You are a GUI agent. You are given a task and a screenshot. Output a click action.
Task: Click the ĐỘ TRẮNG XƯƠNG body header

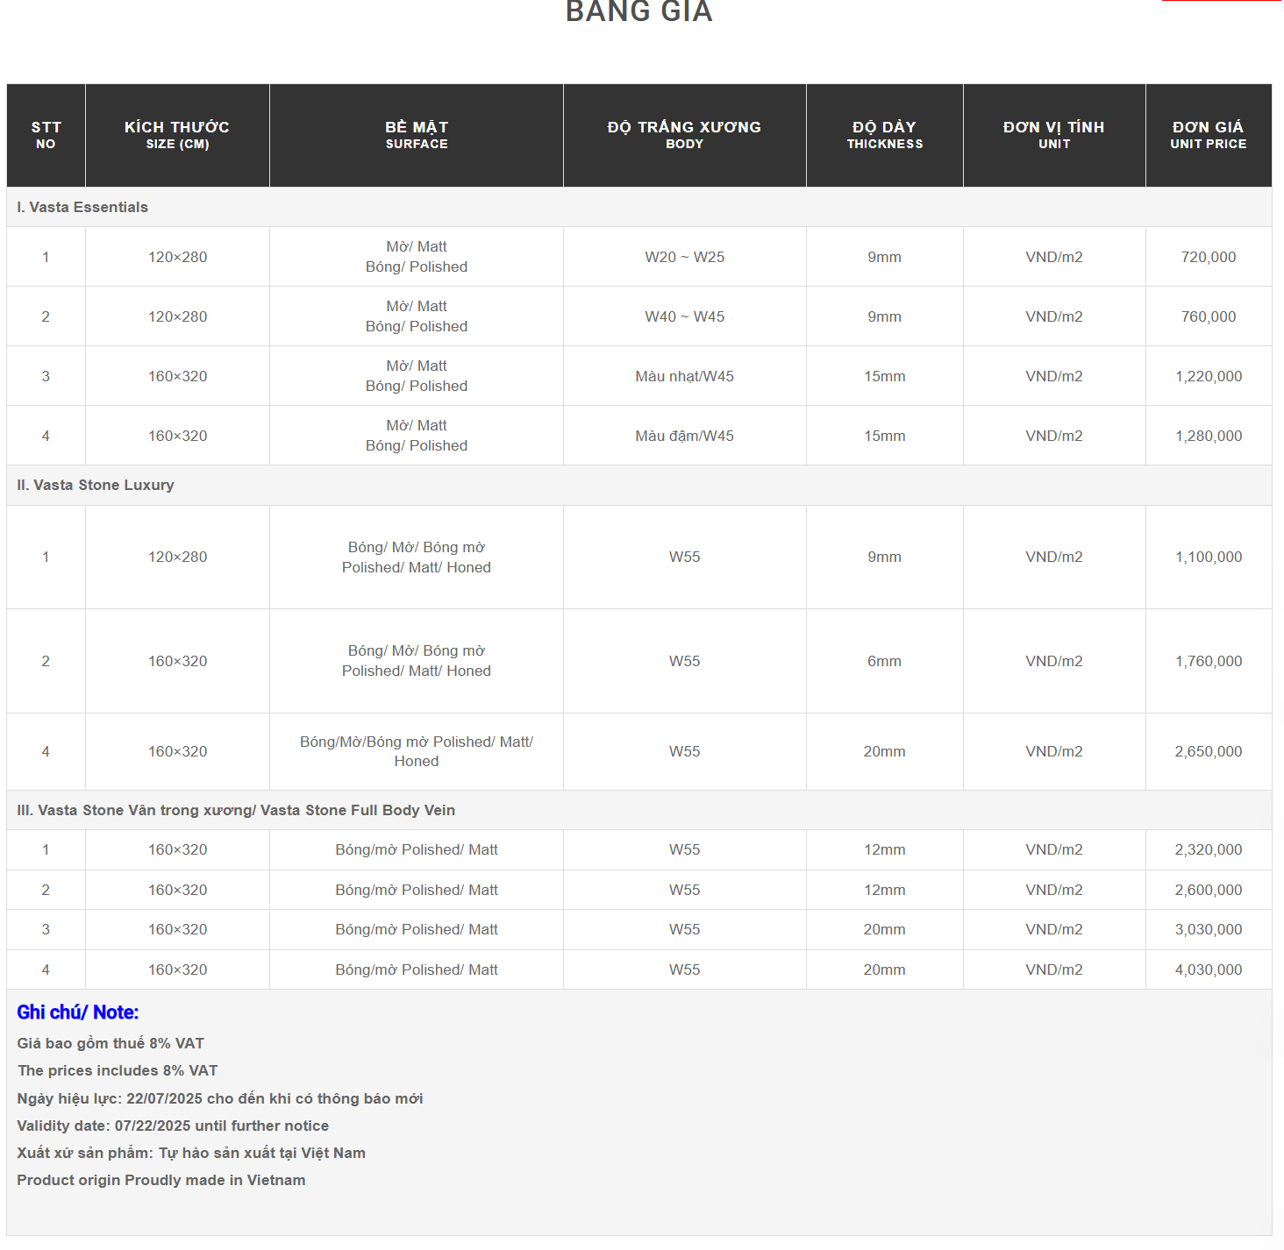pos(684,135)
